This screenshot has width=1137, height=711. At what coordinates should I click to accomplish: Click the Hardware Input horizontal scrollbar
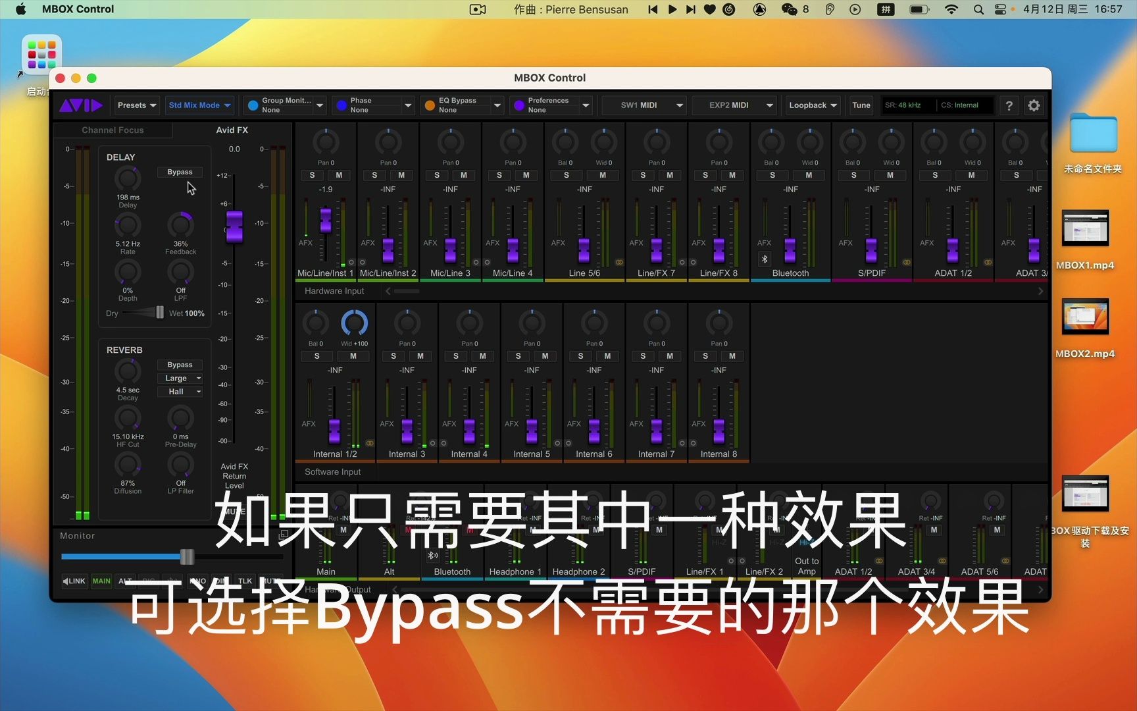(x=406, y=291)
